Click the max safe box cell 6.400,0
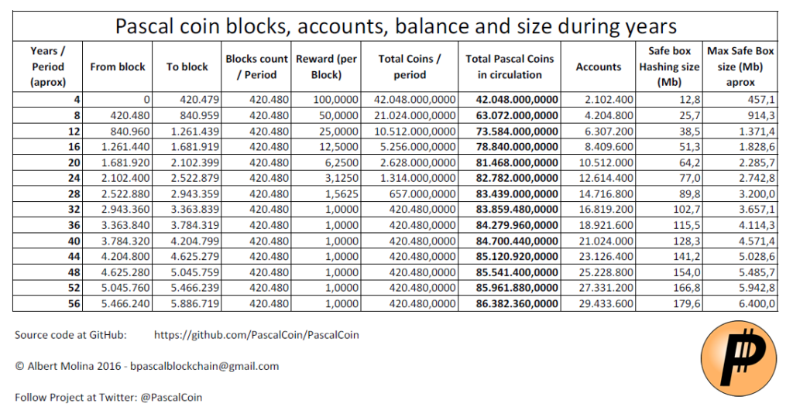793x417 pixels. pyautogui.click(x=756, y=305)
